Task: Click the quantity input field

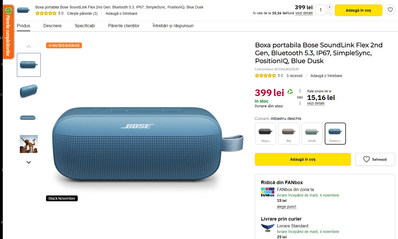Action: click(321, 9)
